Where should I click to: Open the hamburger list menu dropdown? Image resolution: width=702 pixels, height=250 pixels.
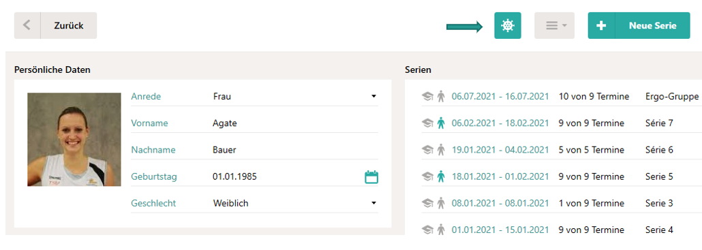click(554, 25)
